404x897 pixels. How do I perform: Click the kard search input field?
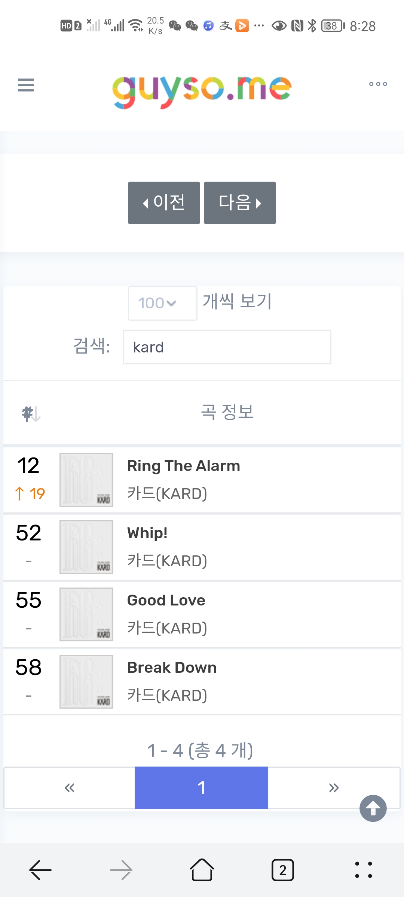click(x=227, y=347)
